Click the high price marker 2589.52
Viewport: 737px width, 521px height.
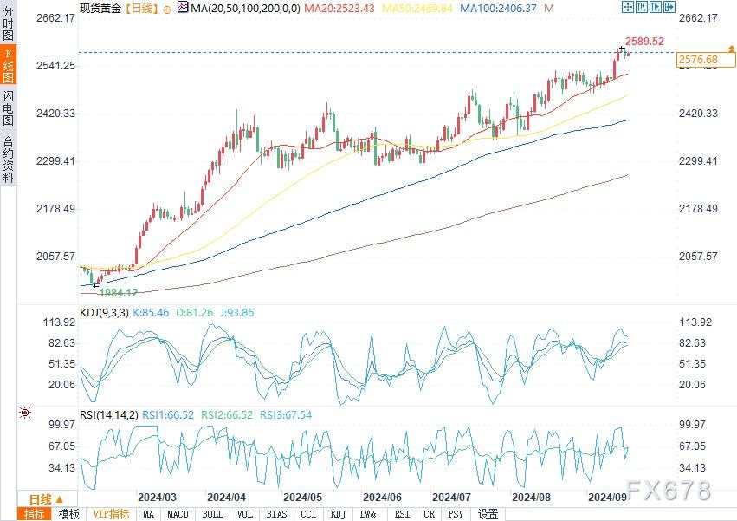tap(644, 42)
